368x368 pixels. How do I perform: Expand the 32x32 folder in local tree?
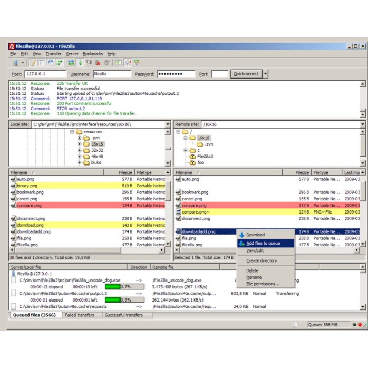click(x=79, y=150)
